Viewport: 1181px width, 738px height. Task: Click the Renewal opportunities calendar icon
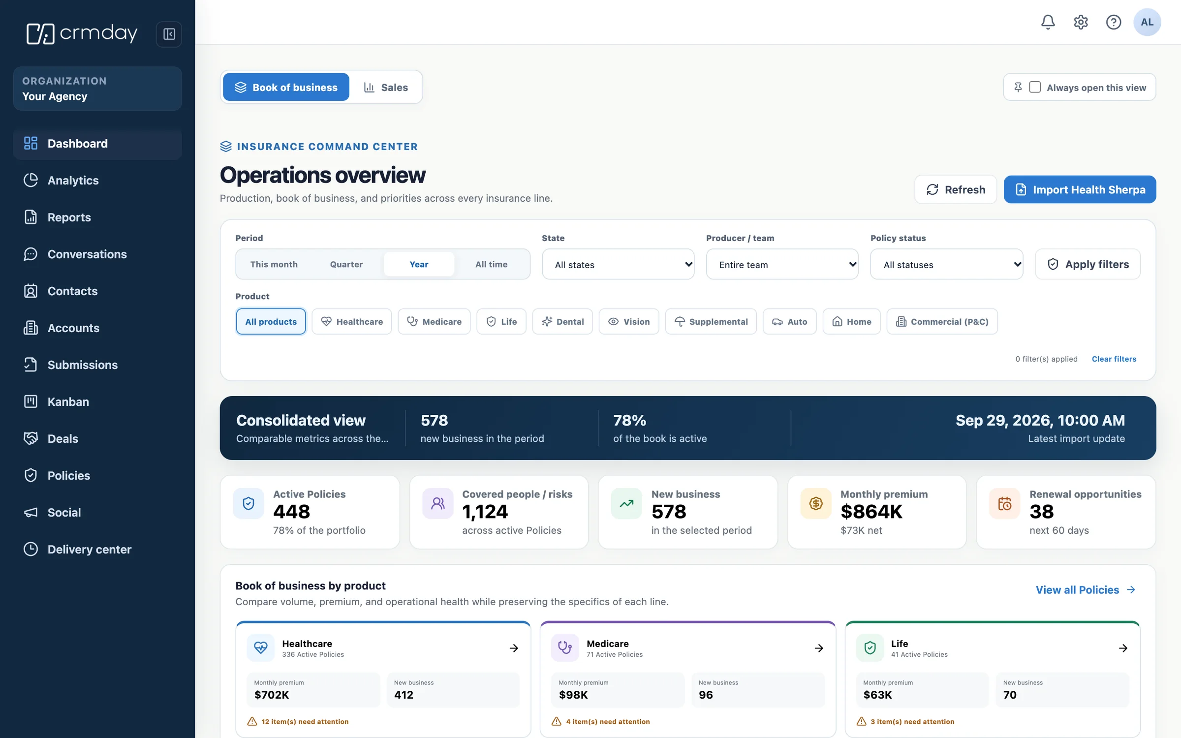(x=1004, y=503)
